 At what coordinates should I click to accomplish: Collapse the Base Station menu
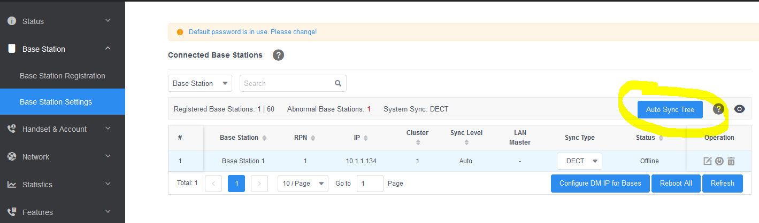tap(108, 49)
